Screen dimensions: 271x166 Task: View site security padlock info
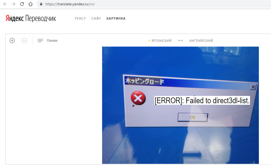41,4
